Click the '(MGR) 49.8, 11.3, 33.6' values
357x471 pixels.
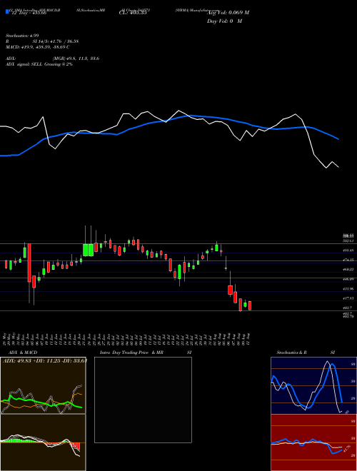[76, 59]
